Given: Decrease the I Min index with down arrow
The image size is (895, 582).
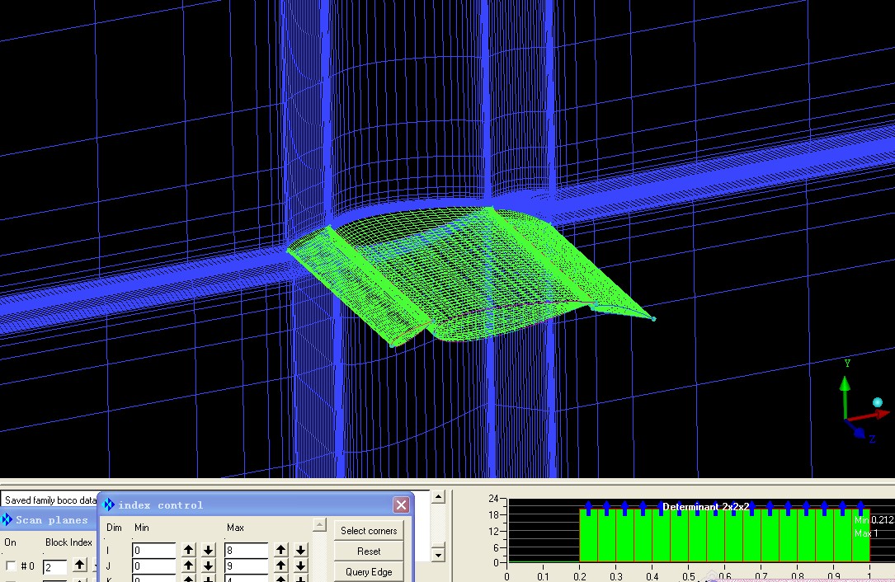Looking at the screenshot, I should click(x=209, y=550).
